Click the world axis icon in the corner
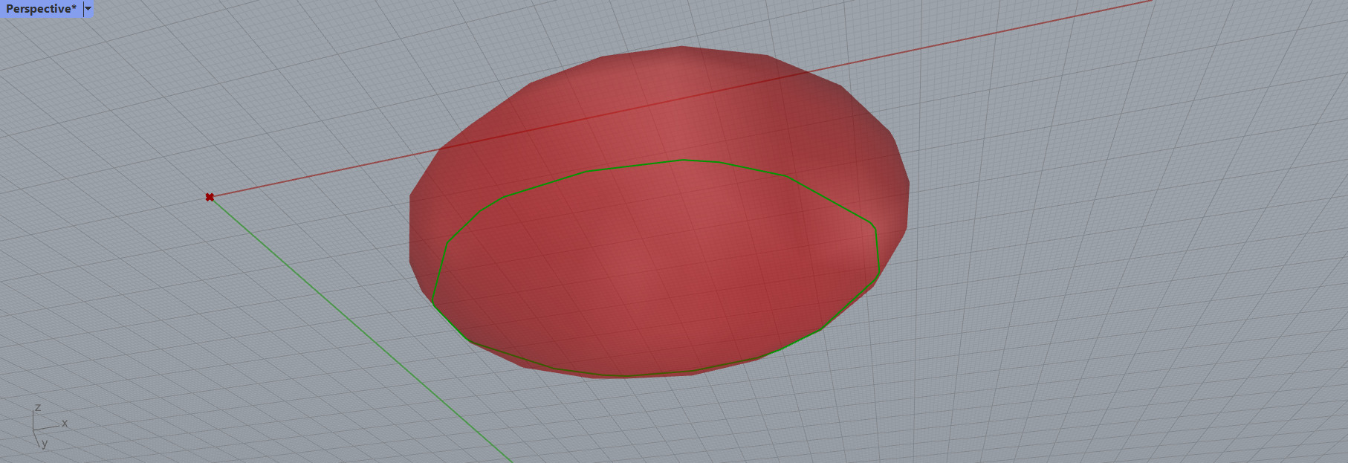This screenshot has height=463, width=1348. pyautogui.click(x=37, y=428)
